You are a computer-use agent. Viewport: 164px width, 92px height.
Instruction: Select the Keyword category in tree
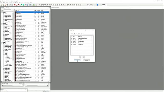(x=7, y=79)
